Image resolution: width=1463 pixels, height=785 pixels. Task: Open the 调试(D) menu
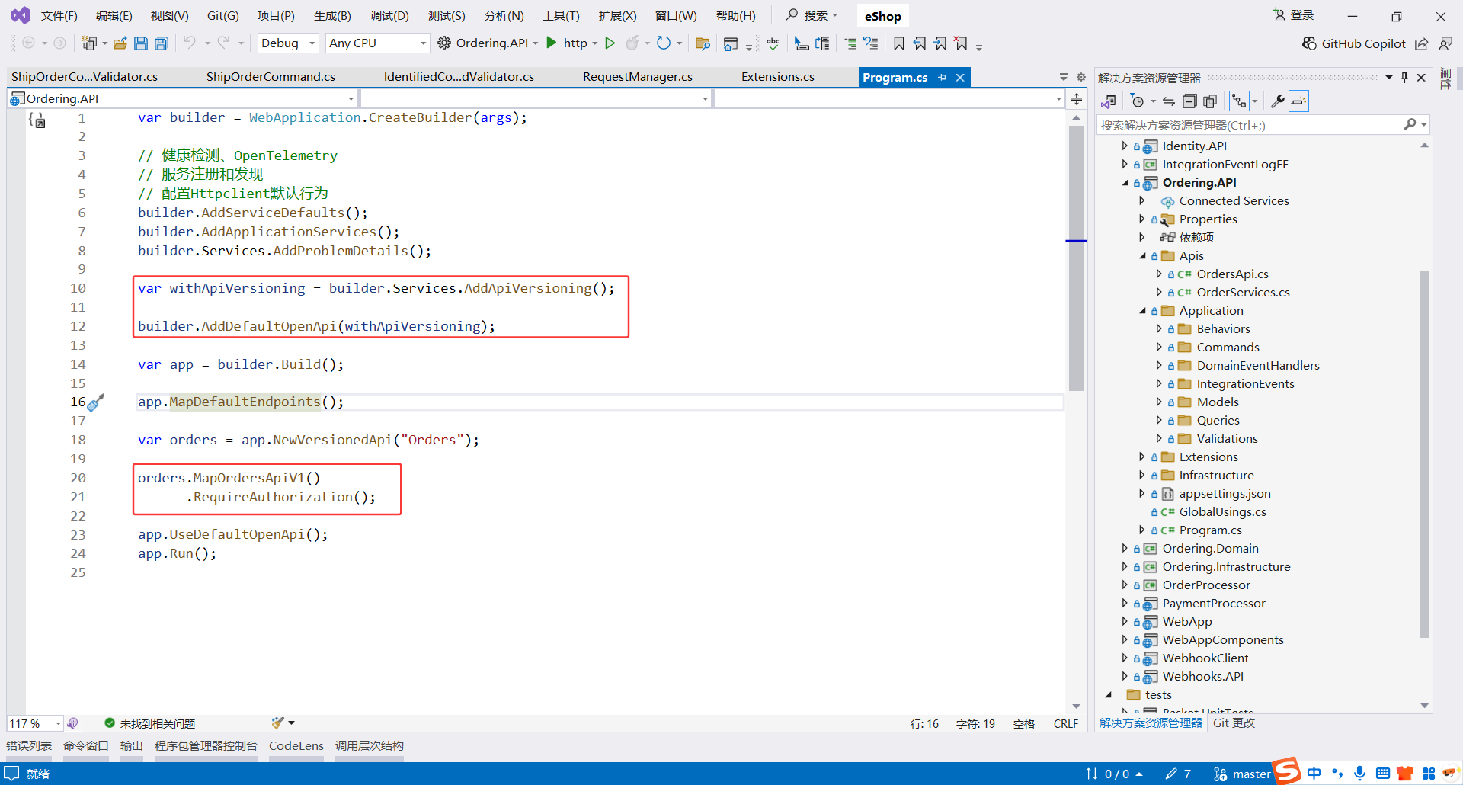point(389,16)
